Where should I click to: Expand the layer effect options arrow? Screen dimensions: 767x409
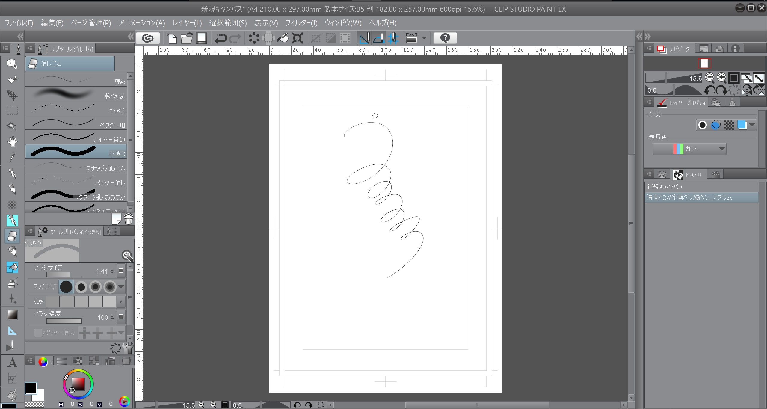[752, 125]
